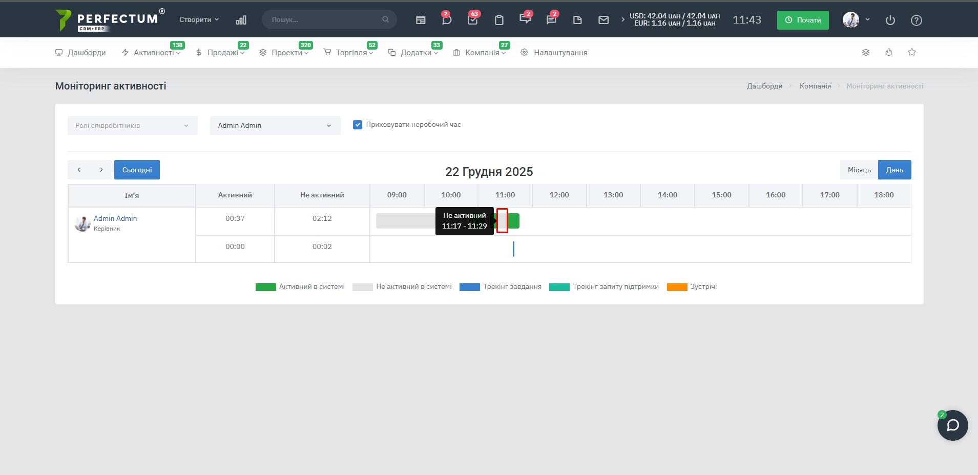Open the Admin Admin employee dropdown
Screen dimensions: 978x475
point(275,125)
